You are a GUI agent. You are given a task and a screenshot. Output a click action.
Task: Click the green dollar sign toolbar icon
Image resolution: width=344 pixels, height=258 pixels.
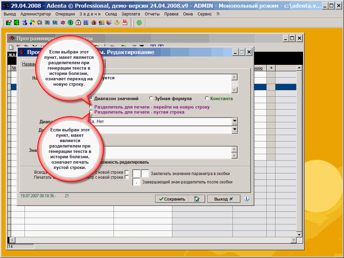tap(71, 23)
